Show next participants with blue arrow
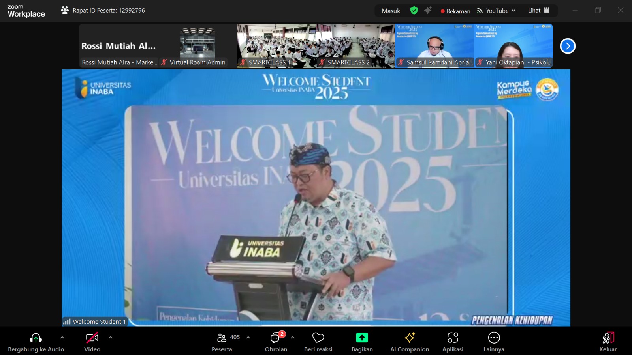 click(568, 46)
